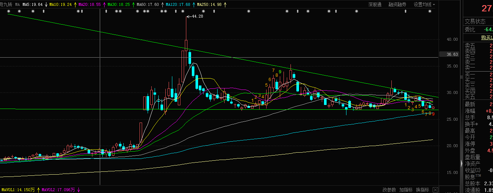Click the MAVOL2:17.096万 volume label
Image resolution: width=493 pixels, height=193 pixels.
click(58, 190)
